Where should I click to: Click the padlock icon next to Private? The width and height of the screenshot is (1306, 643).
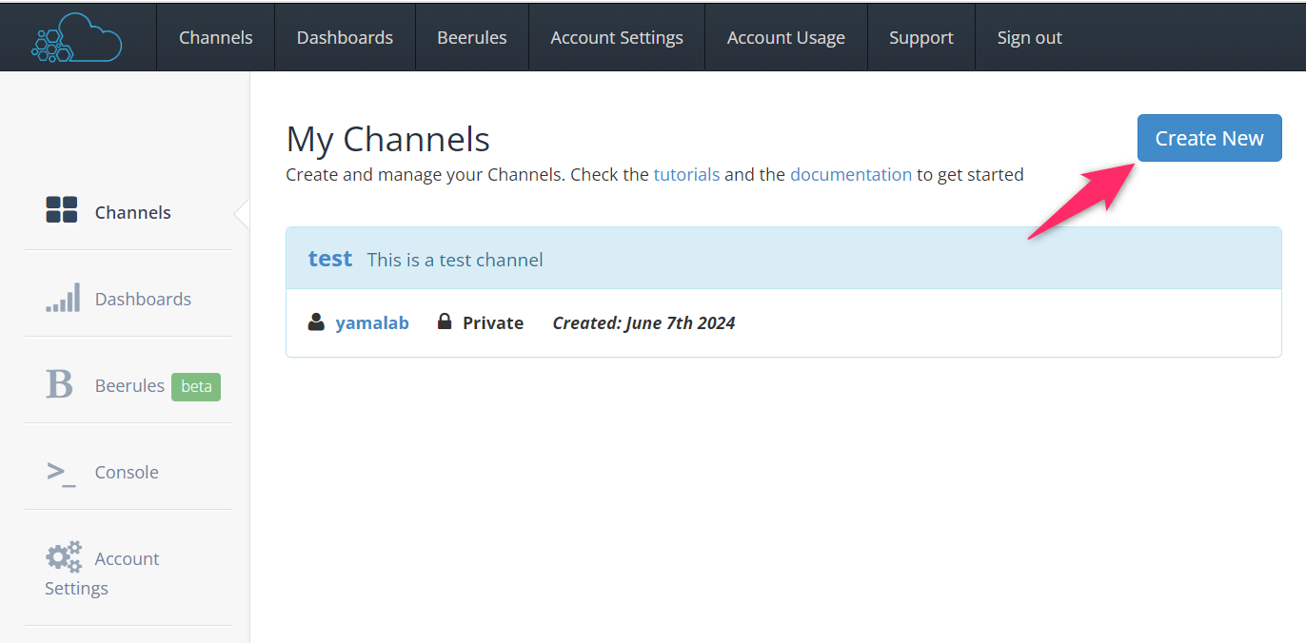pyautogui.click(x=445, y=321)
